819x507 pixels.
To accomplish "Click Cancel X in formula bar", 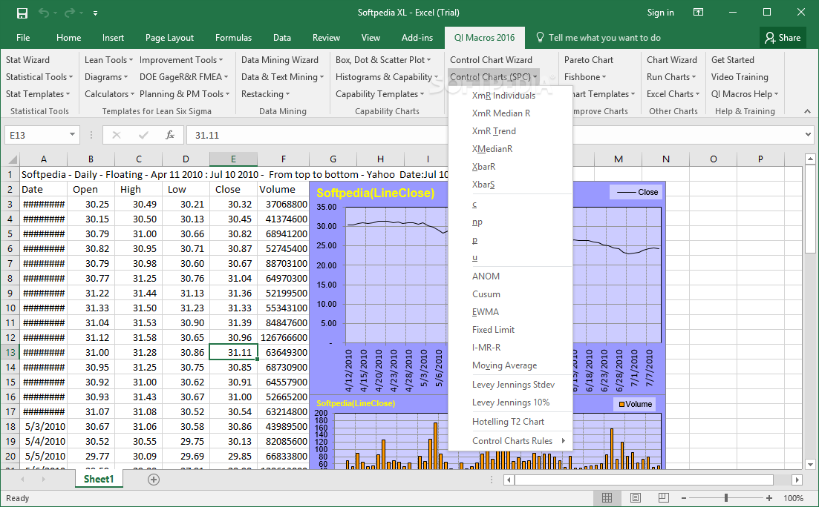I will (x=117, y=135).
